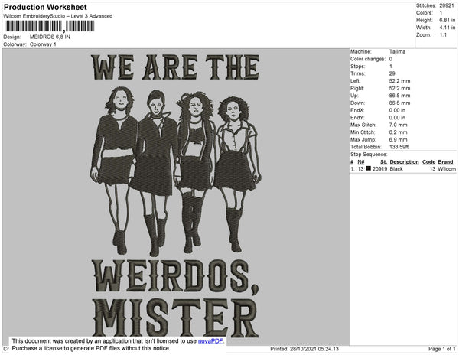459x355 pixels.
Task: Select the 'Wilcom' brand cell
Action: pos(447,169)
